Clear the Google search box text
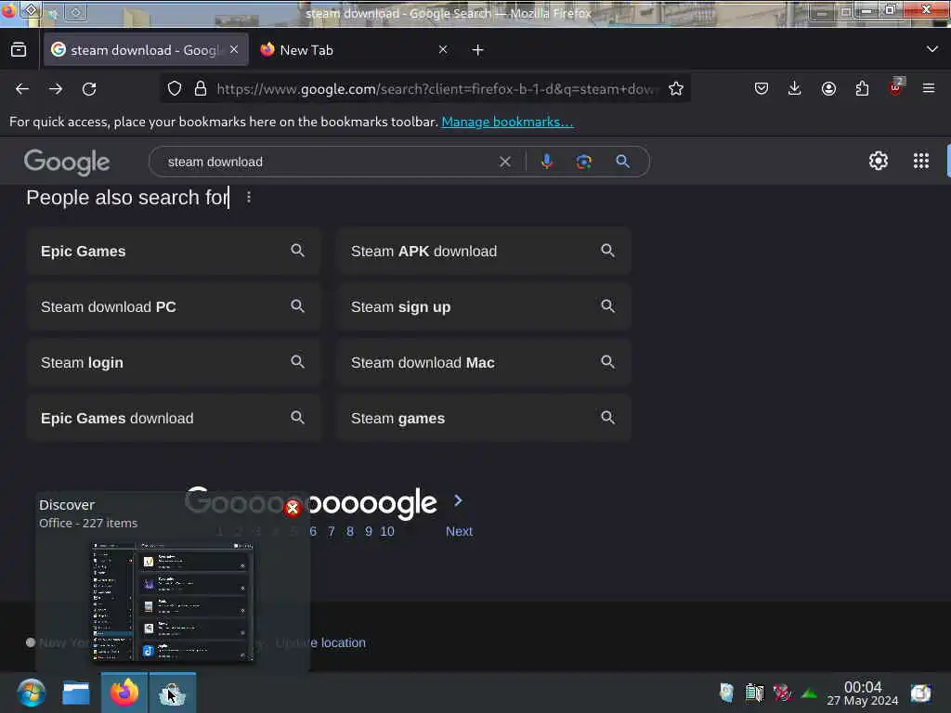This screenshot has width=951, height=713. (504, 162)
